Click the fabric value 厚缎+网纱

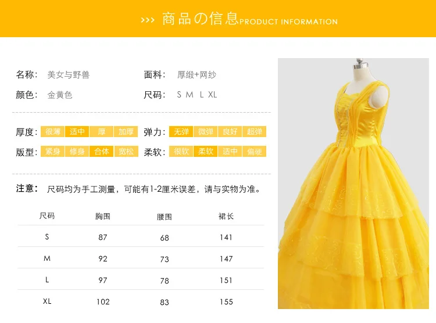(x=196, y=75)
